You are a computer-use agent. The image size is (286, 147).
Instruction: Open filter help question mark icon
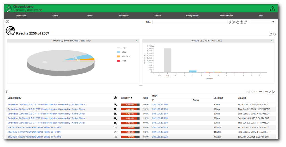pyautogui.click(x=241, y=22)
